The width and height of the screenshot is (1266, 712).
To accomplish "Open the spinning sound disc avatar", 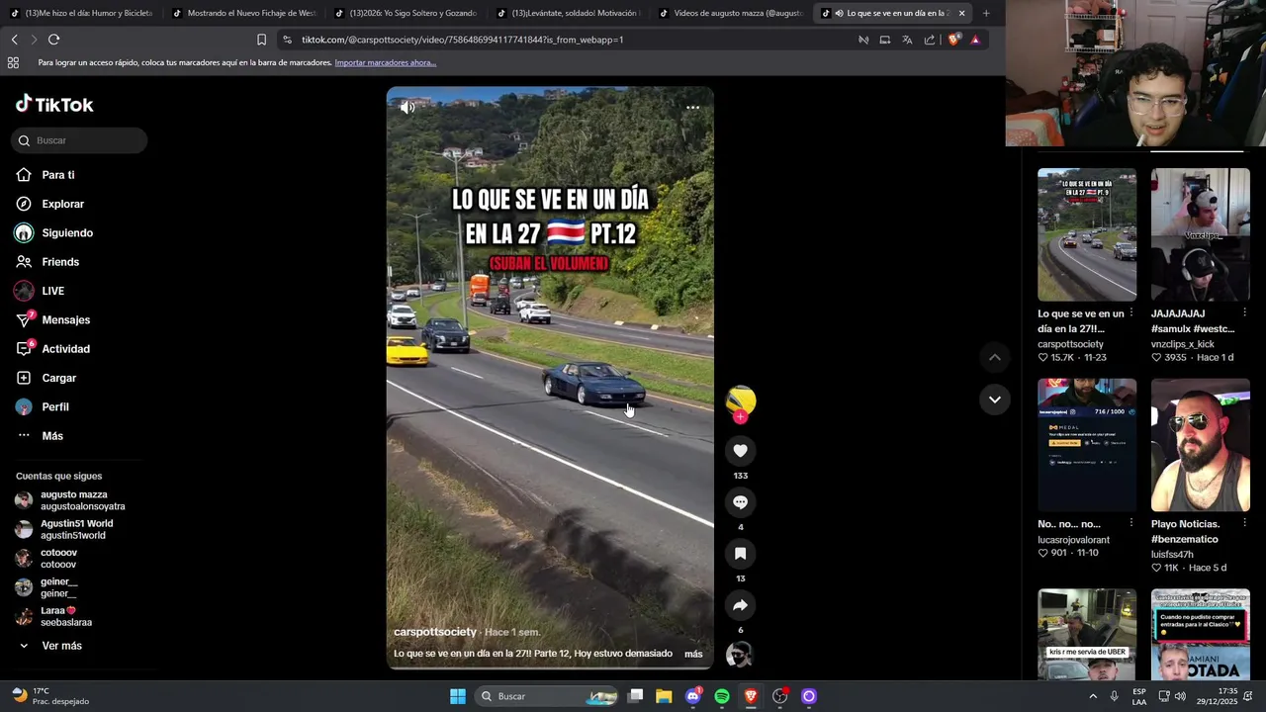I will tap(739, 655).
